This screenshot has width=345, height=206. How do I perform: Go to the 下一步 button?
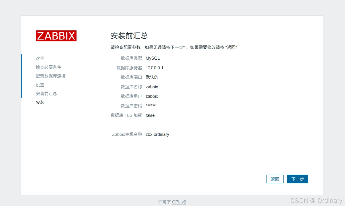[x=298, y=179]
